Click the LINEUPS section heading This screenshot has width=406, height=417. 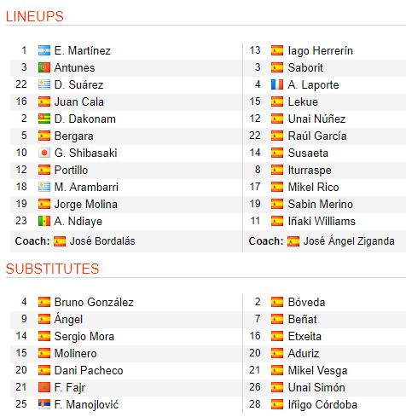tap(35, 16)
